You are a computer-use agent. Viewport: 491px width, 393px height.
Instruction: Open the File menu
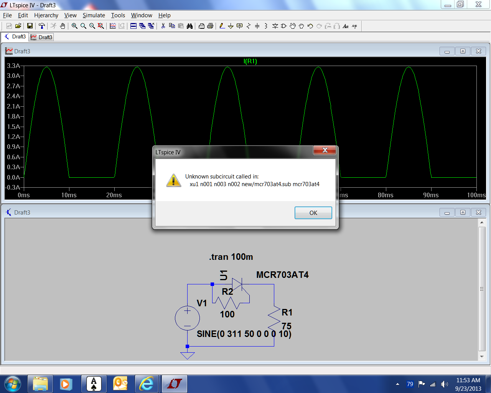coord(7,15)
